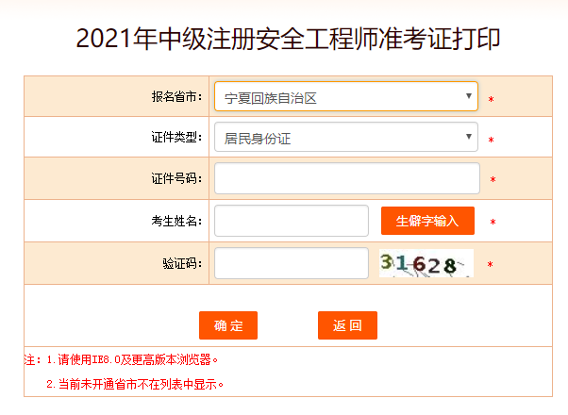Screen dimensions: 568x415
Task: Click the 考生姓名 field label
Action: click(176, 221)
